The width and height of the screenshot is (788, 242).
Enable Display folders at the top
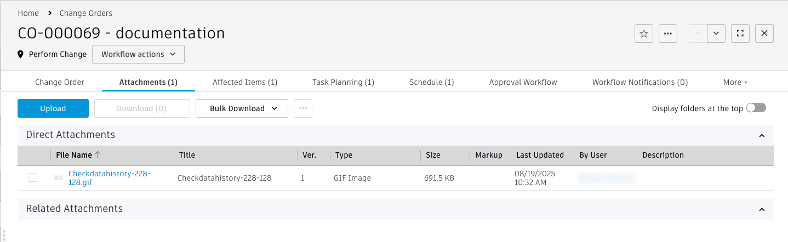(x=756, y=108)
